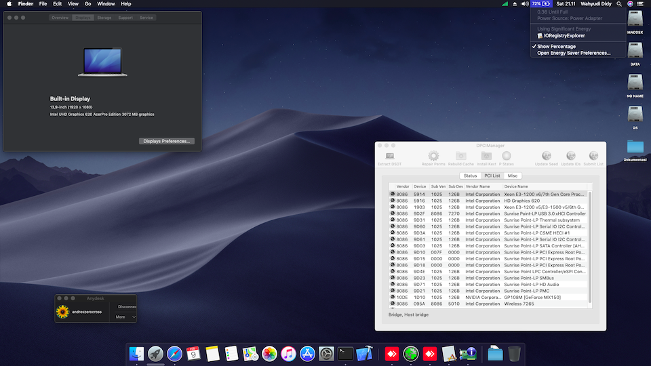651x366 pixels.
Task: Switch to the Status tab in DPCIManager
Action: (470, 176)
